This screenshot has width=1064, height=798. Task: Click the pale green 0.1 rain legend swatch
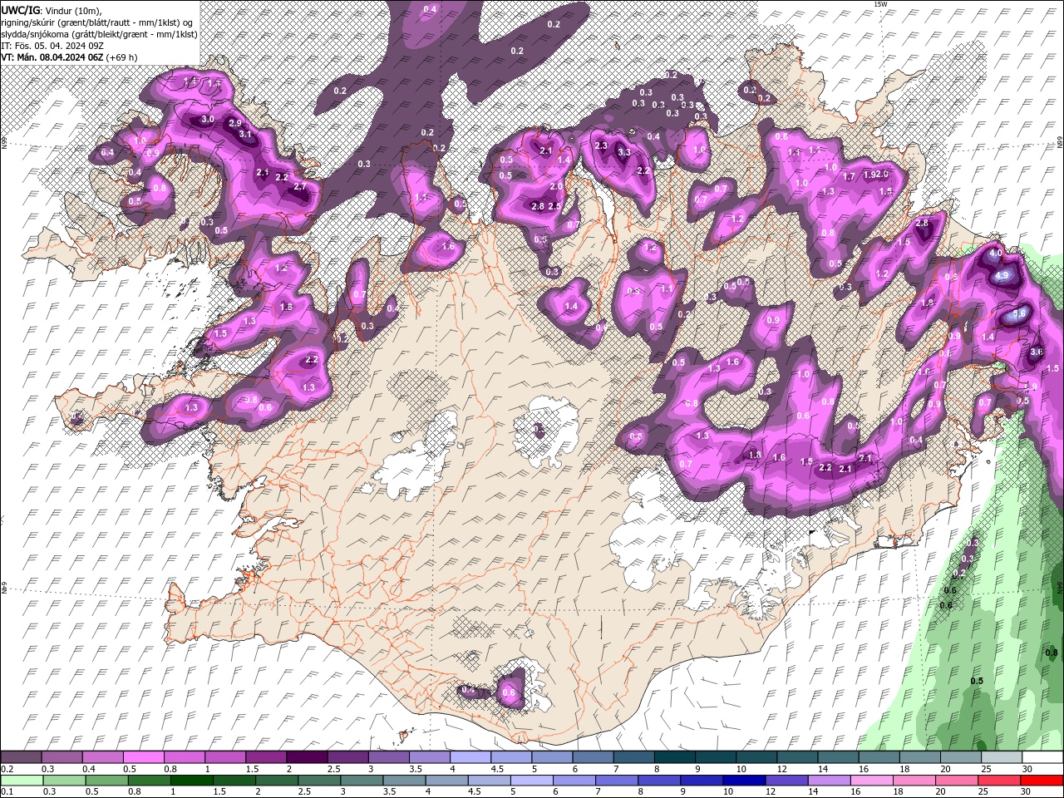pos(21,780)
